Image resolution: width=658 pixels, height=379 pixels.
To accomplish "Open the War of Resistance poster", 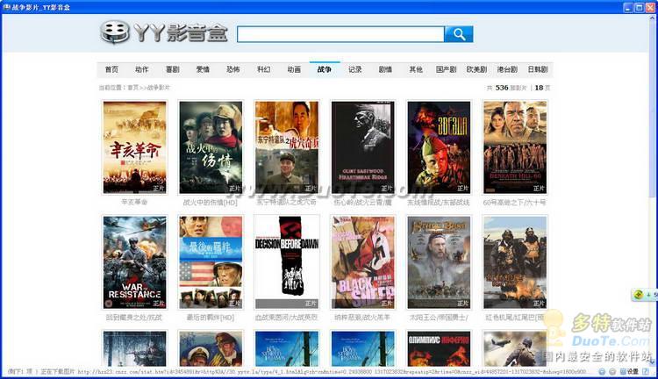I will point(134,261).
